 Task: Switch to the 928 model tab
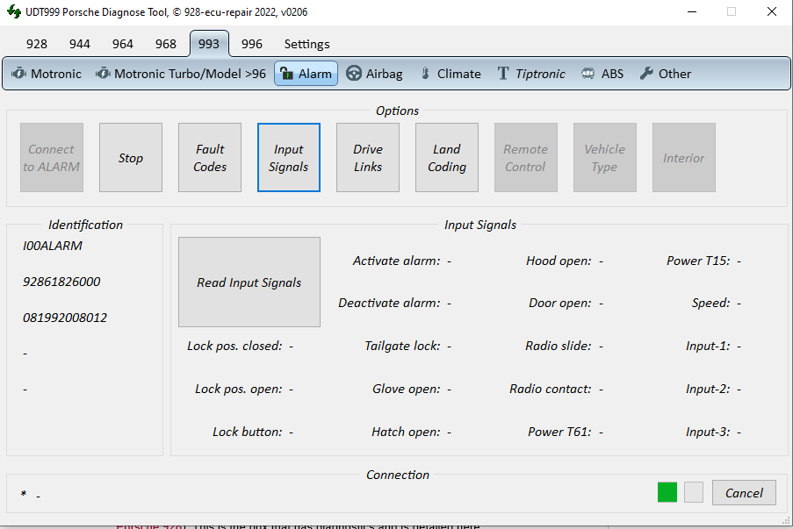[x=37, y=44]
